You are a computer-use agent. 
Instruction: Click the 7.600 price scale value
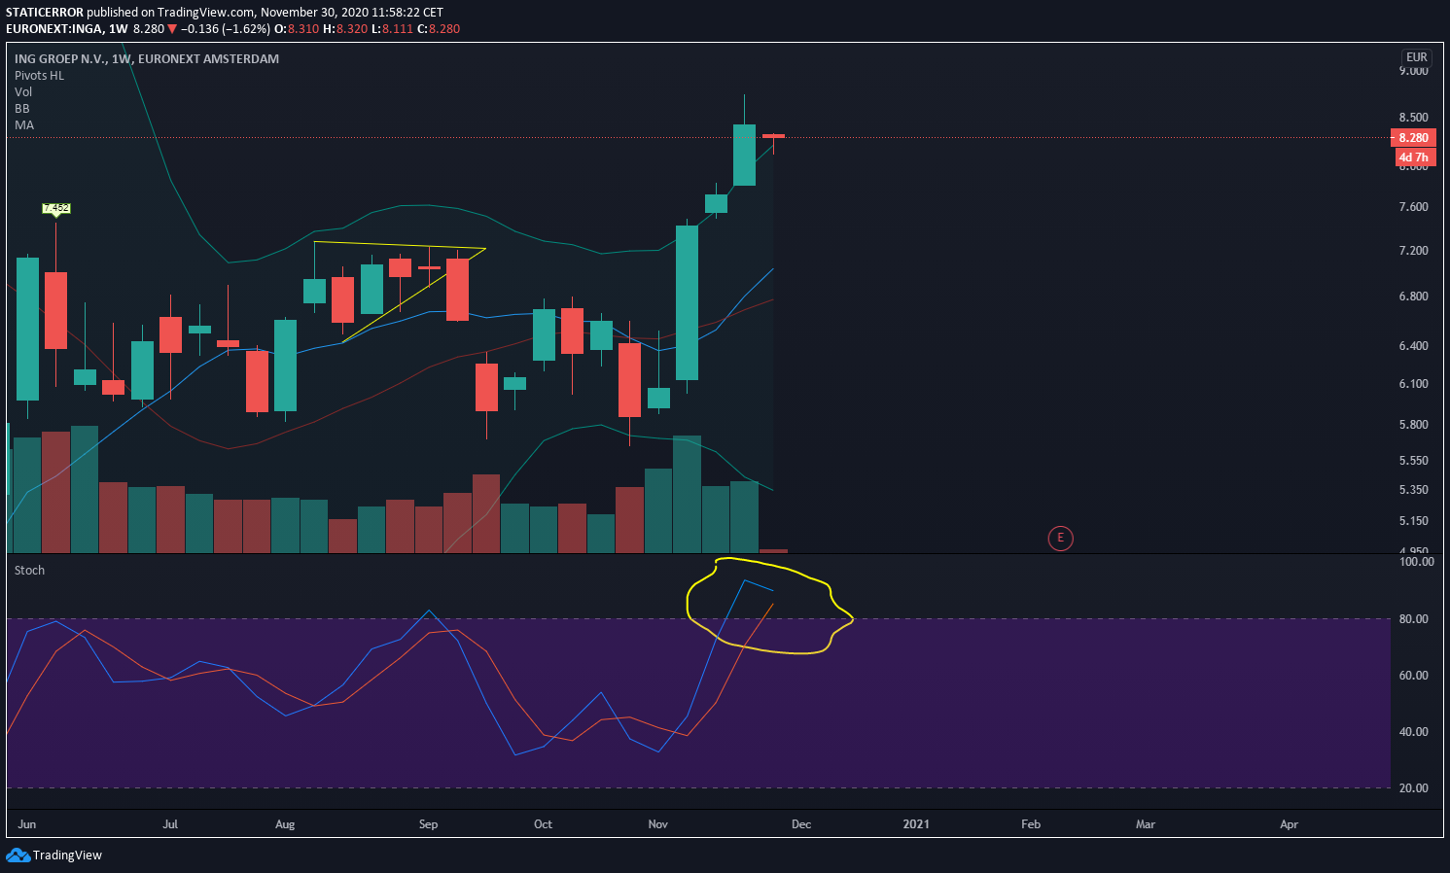pyautogui.click(x=1414, y=207)
